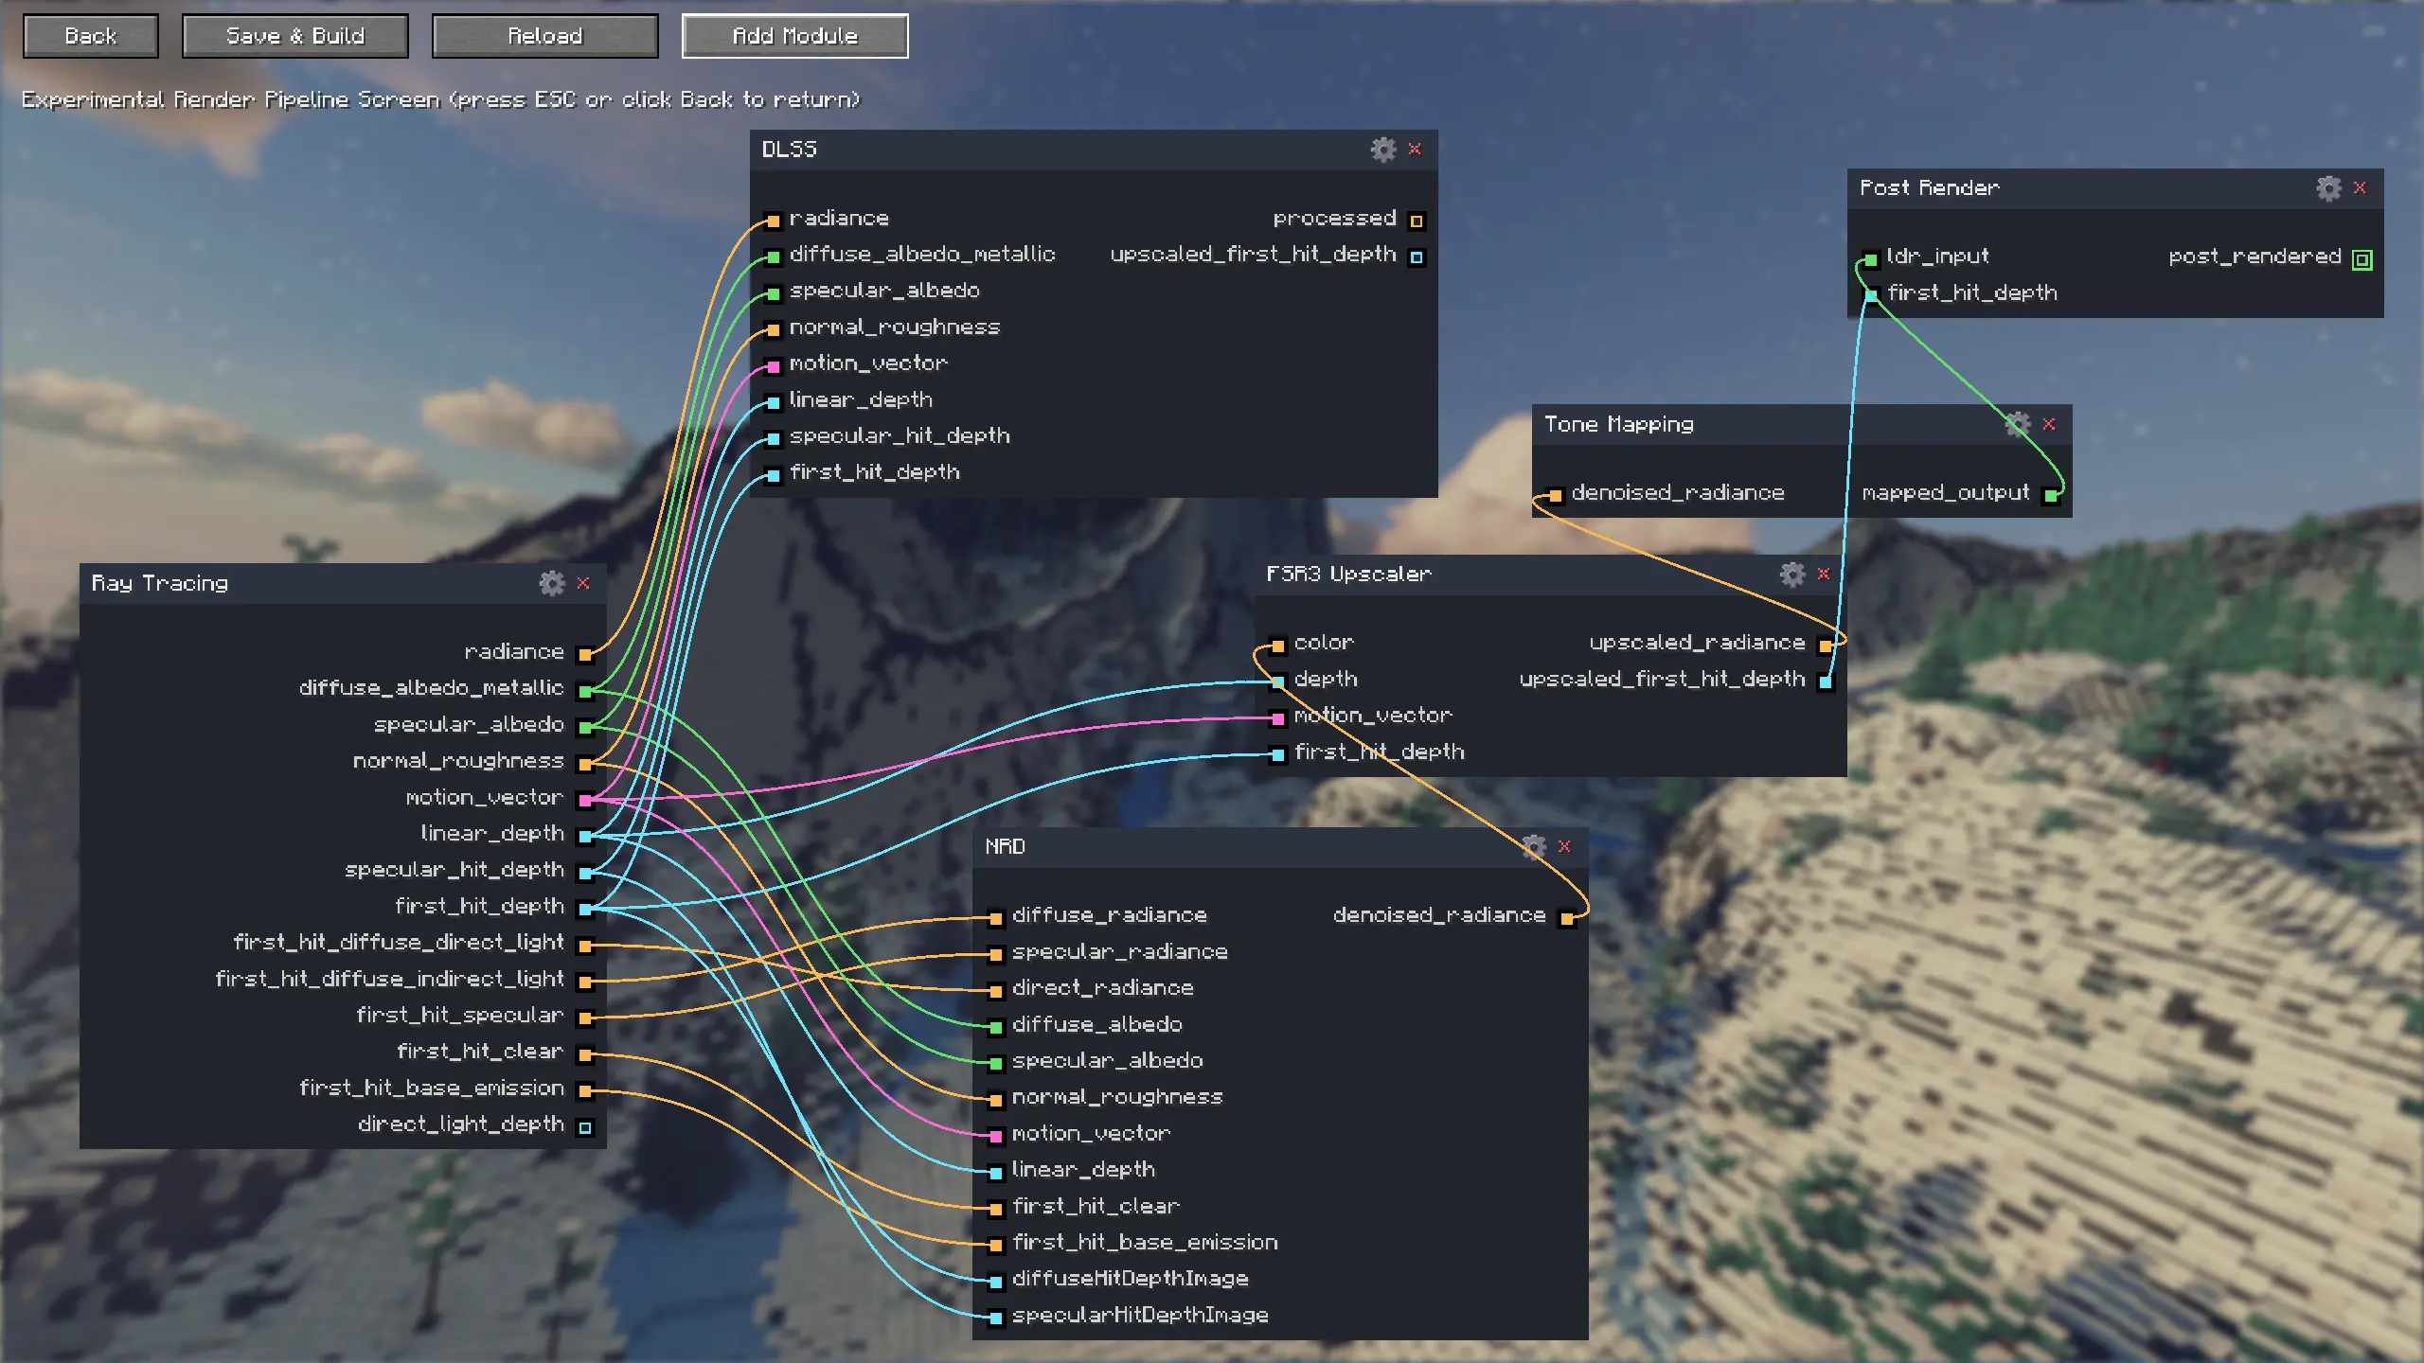
Task: Click the Back button
Action: tap(91, 36)
